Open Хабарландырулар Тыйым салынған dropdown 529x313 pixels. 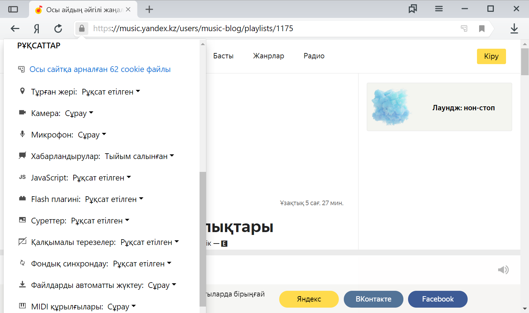point(139,156)
